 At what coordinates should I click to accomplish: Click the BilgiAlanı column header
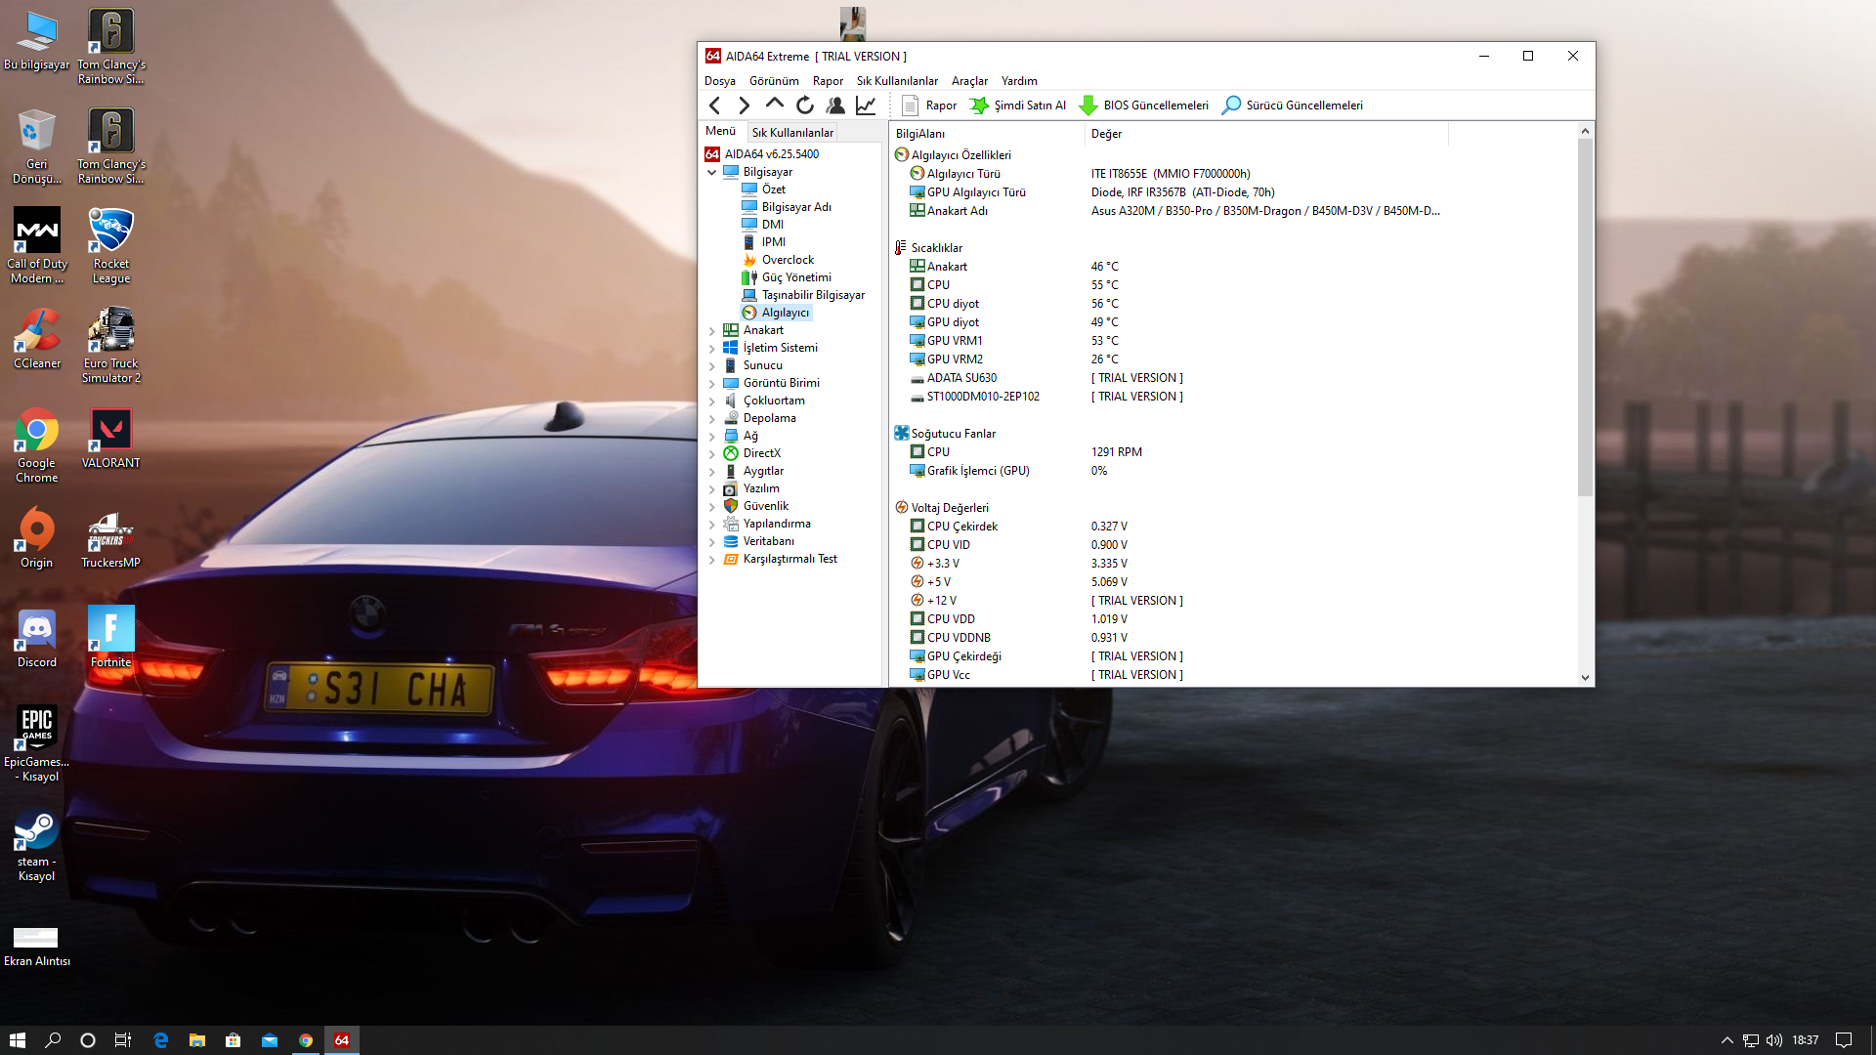986,134
